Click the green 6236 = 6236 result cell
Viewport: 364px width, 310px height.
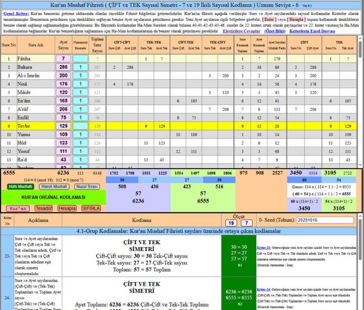click(x=239, y=294)
